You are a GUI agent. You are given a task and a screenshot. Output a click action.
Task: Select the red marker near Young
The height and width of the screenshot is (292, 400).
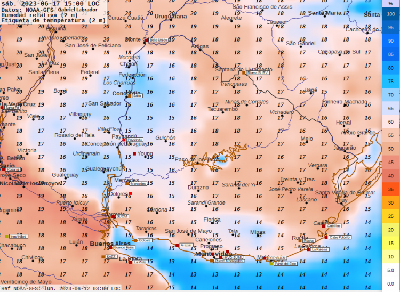point(134,154)
